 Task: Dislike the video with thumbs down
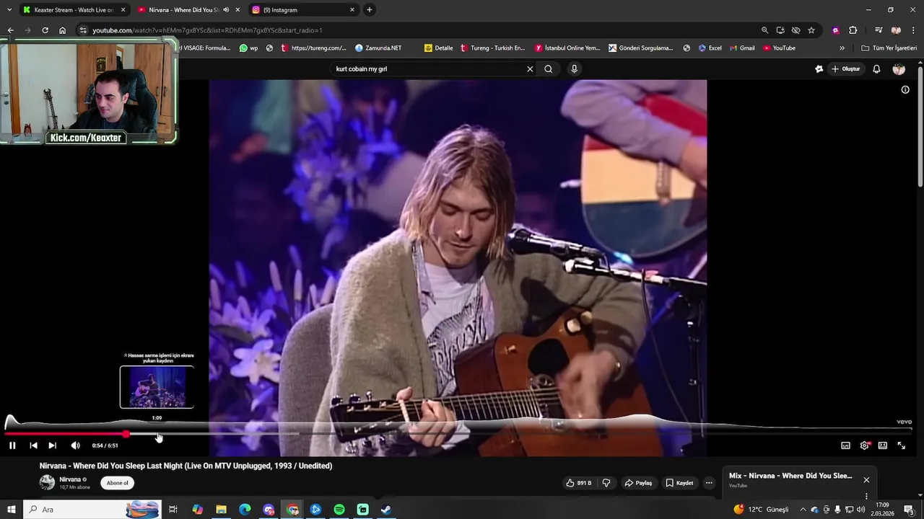[x=606, y=483]
